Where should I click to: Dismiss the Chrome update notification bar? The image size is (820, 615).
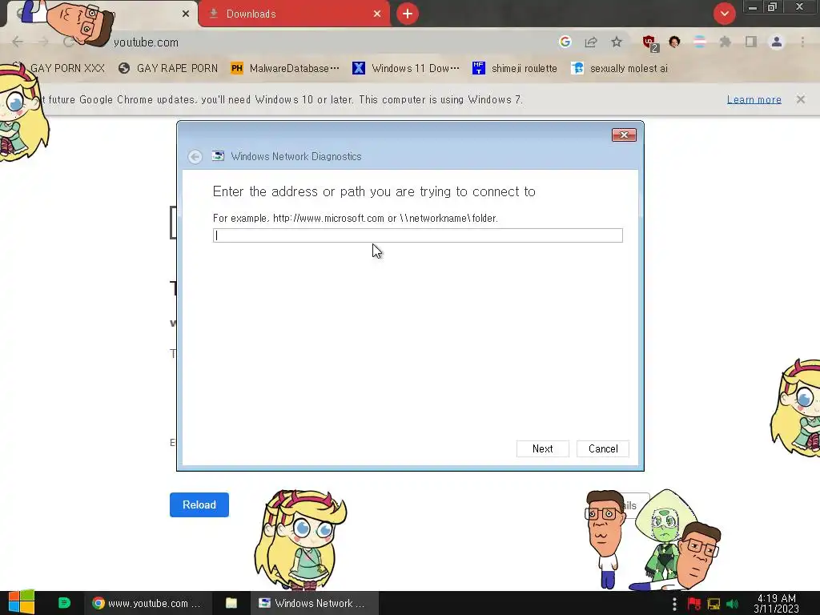[x=800, y=99]
